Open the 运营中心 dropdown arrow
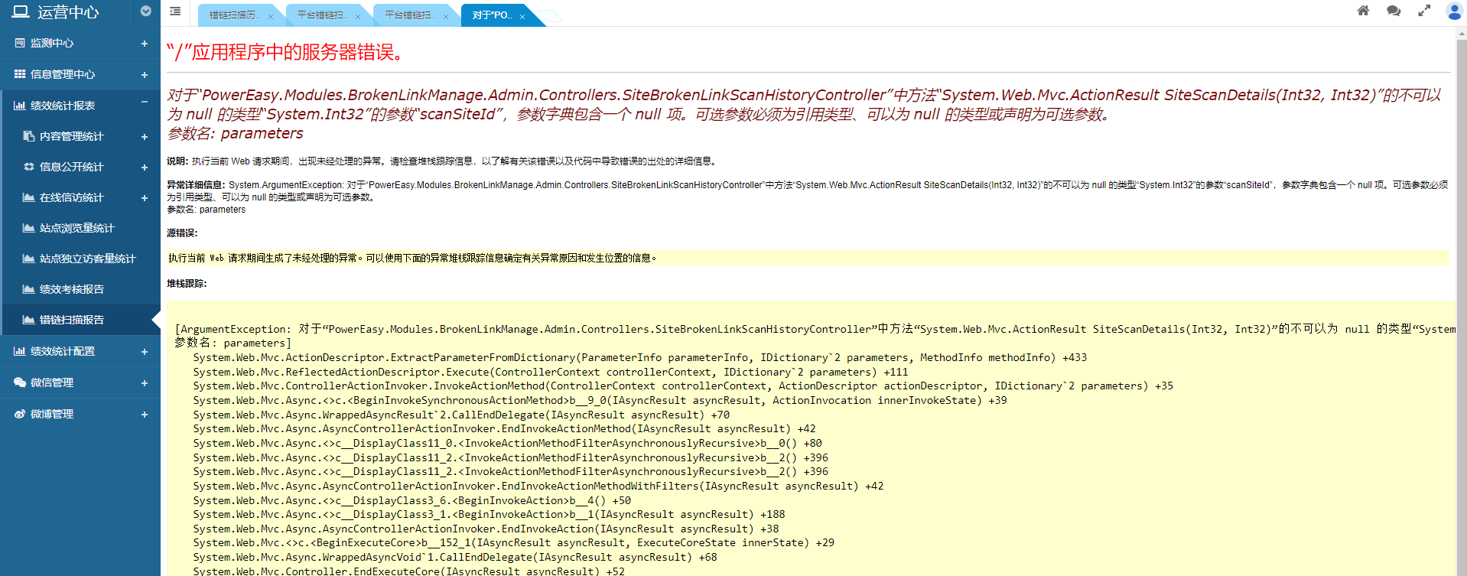The image size is (1467, 576). (146, 11)
